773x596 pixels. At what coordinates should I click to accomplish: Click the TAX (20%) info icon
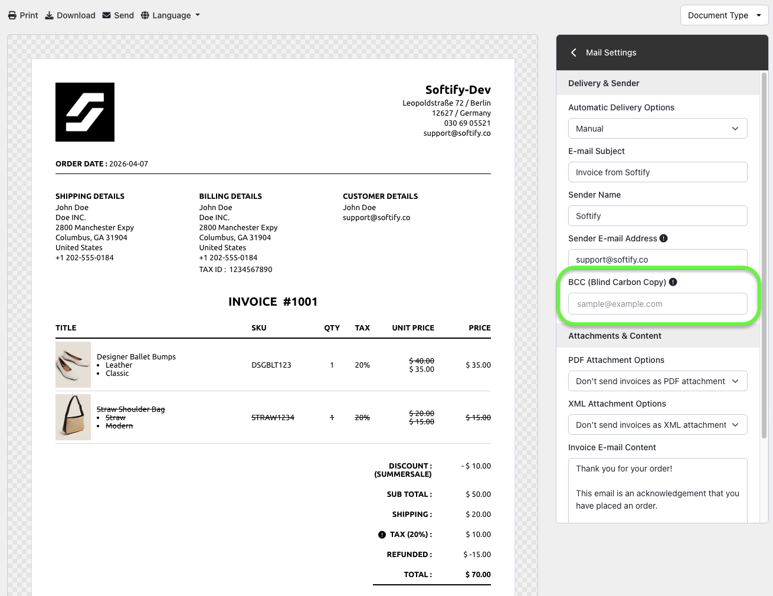pos(382,535)
